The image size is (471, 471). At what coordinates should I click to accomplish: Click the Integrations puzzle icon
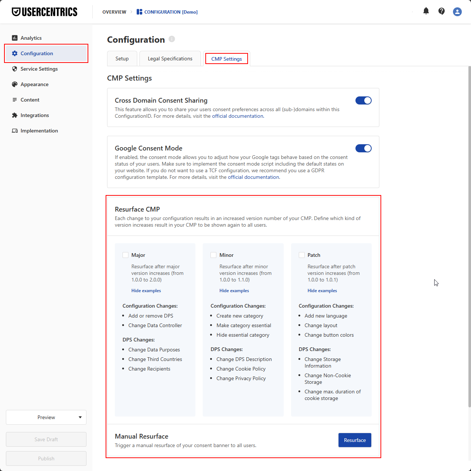click(x=15, y=115)
